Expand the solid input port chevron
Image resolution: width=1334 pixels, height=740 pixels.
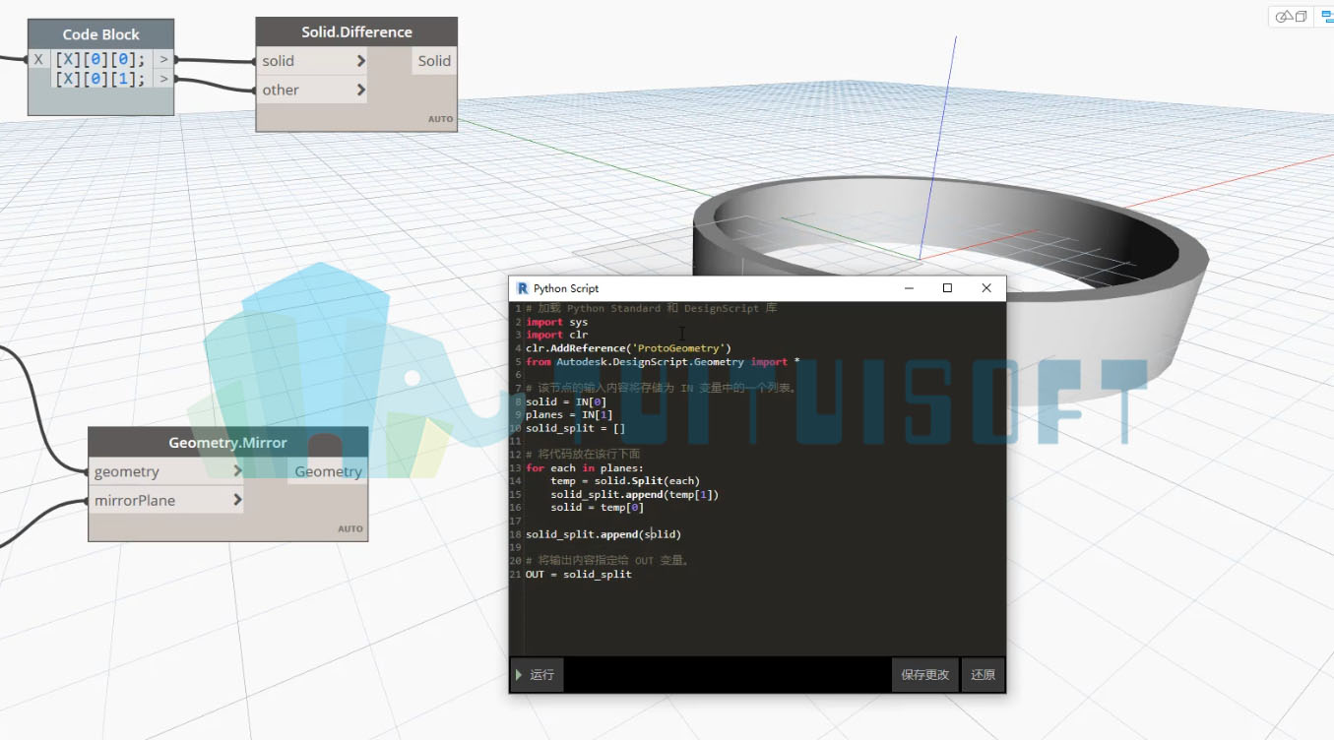[x=360, y=61]
